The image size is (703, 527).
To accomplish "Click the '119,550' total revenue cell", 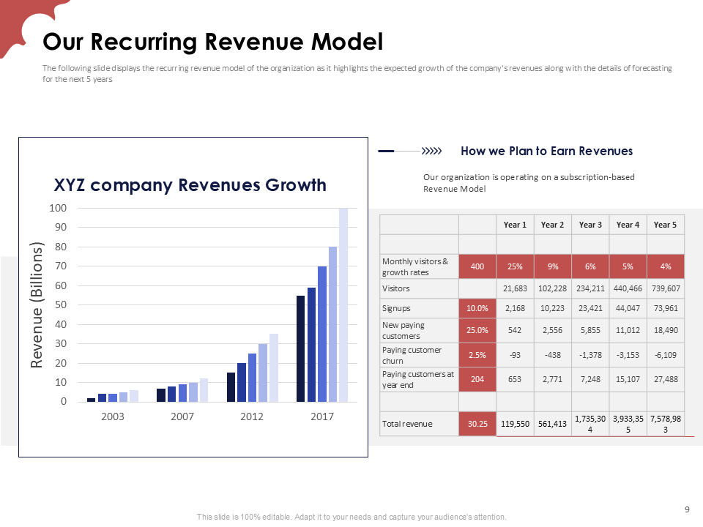I will pos(515,424).
